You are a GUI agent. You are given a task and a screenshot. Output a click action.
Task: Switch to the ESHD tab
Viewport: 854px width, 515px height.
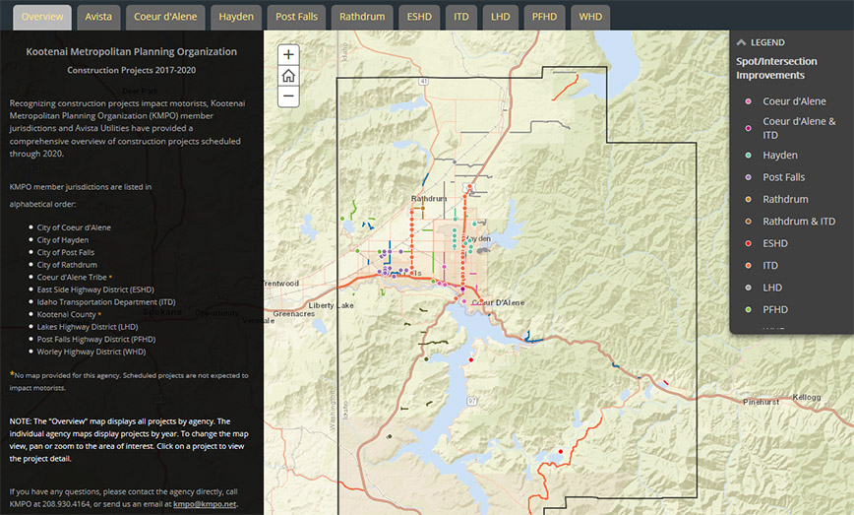419,17
